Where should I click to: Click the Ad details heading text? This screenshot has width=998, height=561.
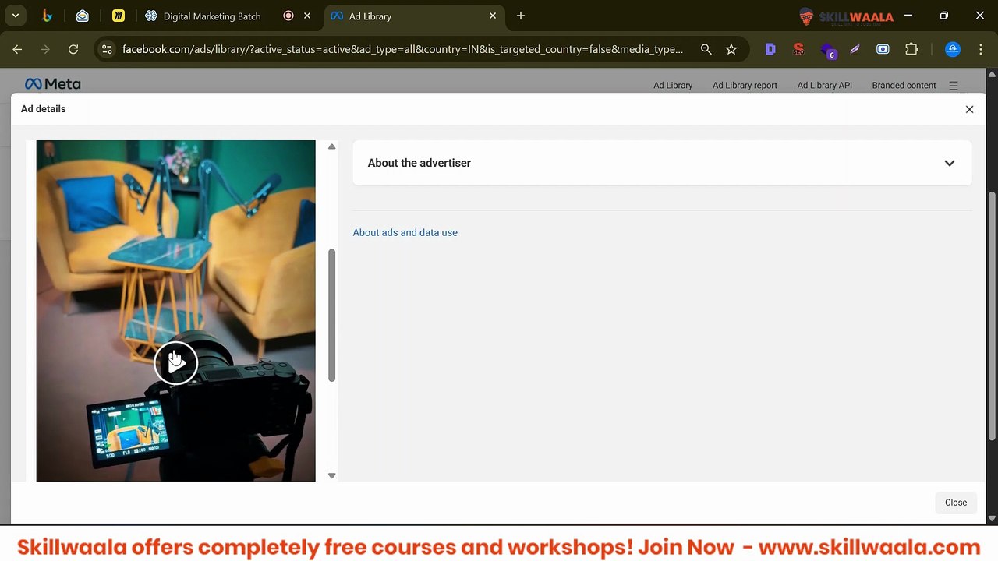pos(43,109)
